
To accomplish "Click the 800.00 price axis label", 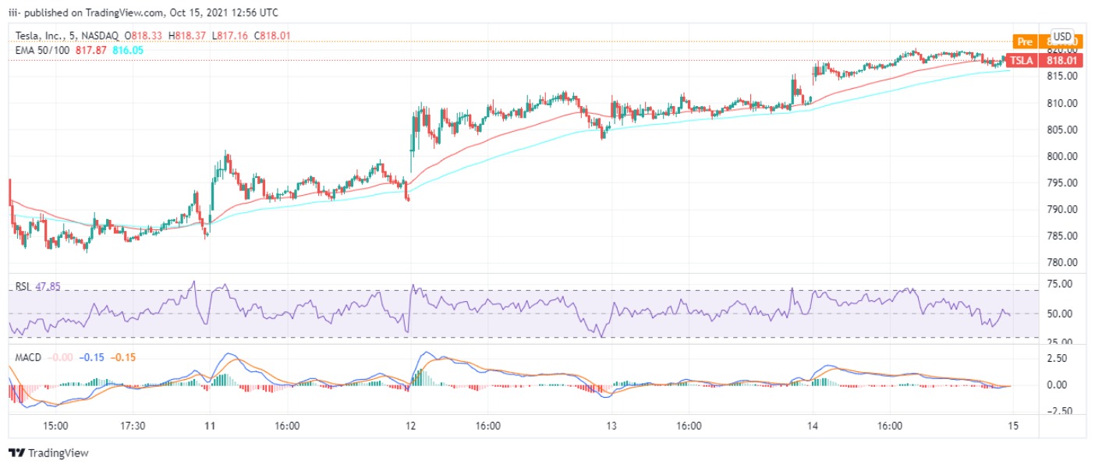I will [x=1062, y=156].
